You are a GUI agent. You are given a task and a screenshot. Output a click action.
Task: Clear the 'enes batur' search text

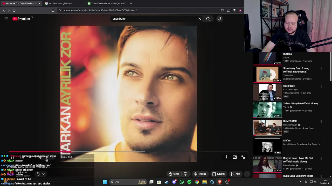point(200,19)
